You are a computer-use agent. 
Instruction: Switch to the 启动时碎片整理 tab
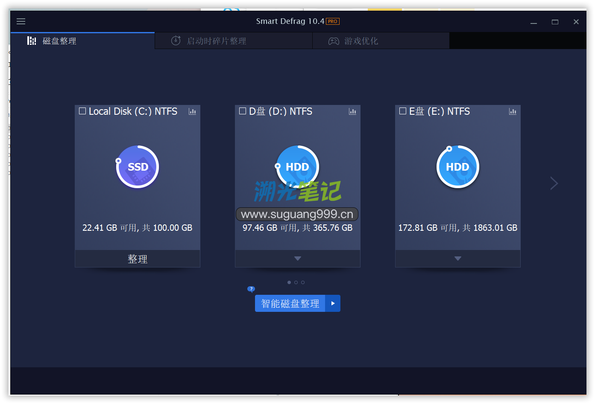(x=234, y=41)
